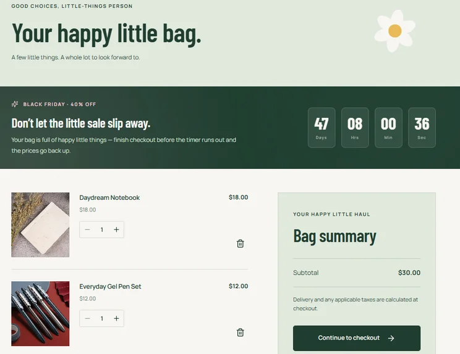Click grey $12.00 unit price under Pen Set

[x=87, y=298]
